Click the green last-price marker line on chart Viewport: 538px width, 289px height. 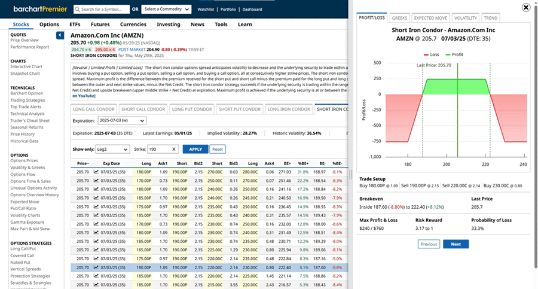(x=457, y=110)
